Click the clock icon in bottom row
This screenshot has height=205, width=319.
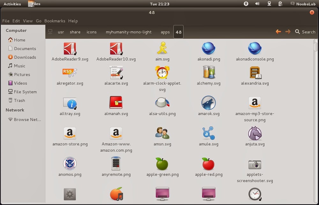(255, 194)
